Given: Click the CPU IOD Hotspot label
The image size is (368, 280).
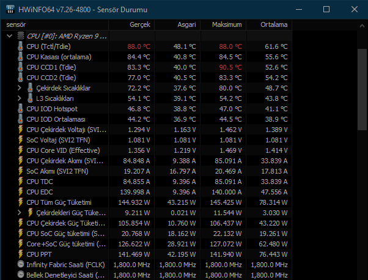Looking at the screenshot, I should click(52, 109).
